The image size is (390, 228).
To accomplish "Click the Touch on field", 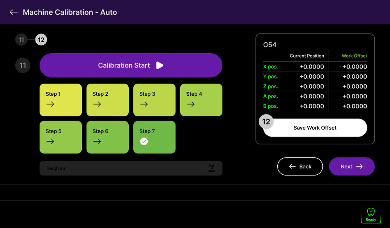I will click(x=131, y=168).
